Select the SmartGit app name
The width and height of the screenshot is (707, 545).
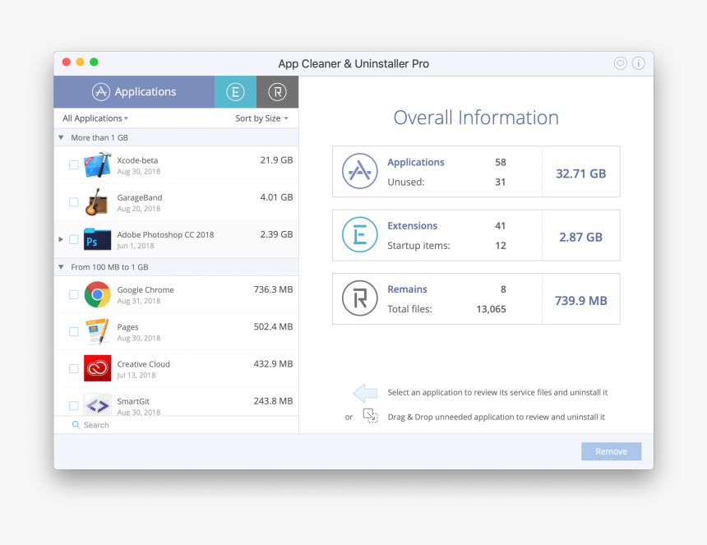tap(133, 401)
